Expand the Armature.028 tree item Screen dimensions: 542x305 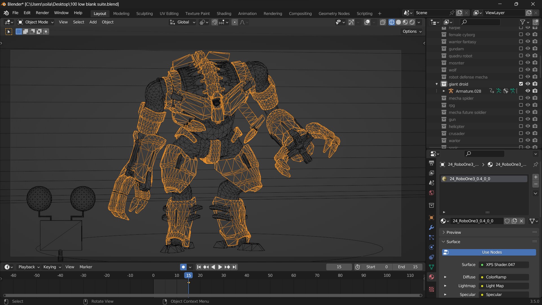tap(444, 91)
